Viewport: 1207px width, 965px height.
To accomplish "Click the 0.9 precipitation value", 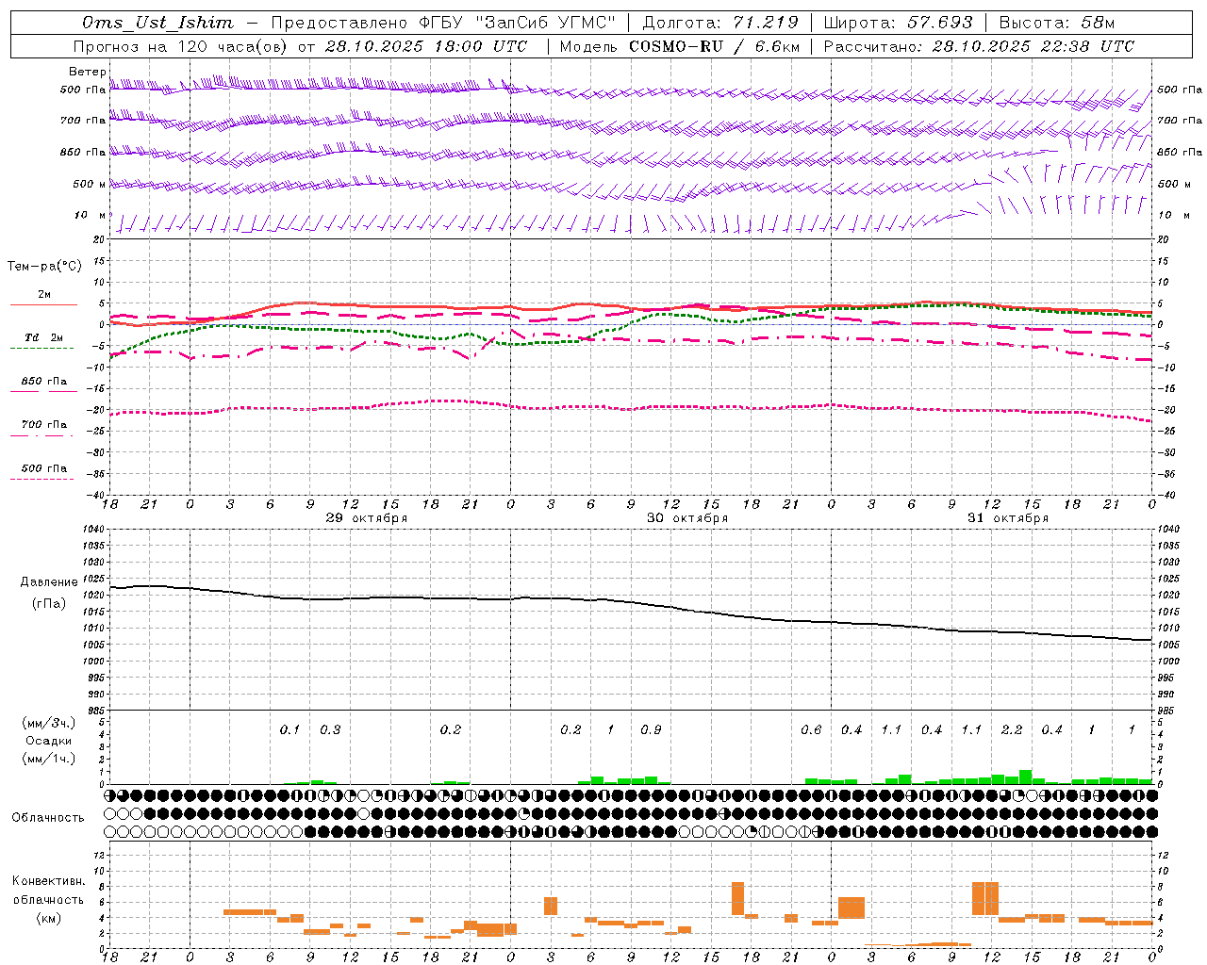I will pyautogui.click(x=651, y=730).
